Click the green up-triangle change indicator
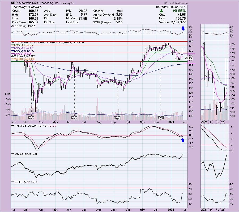 point(161,11)
